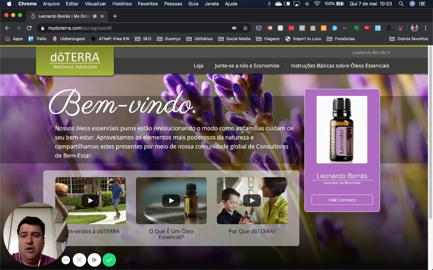Open the Viagens bookmarks folder
Screen dimensions: 433x270
click(x=268, y=39)
